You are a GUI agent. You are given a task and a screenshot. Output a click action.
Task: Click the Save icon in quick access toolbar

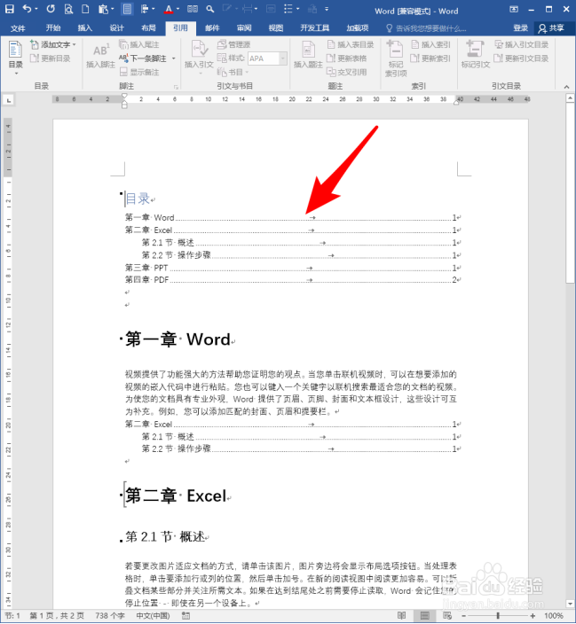[10, 9]
